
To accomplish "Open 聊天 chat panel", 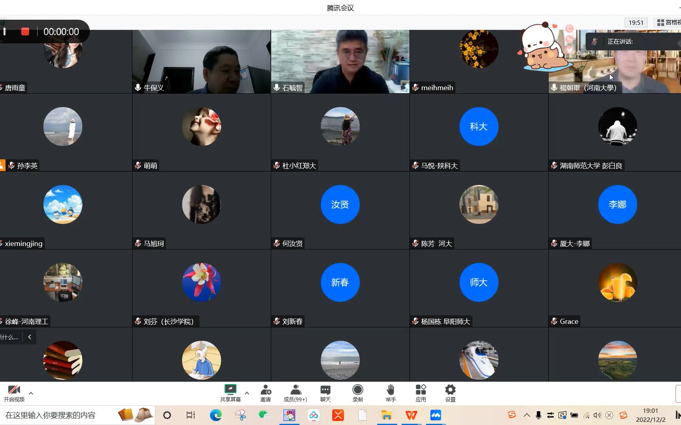I will [x=326, y=393].
